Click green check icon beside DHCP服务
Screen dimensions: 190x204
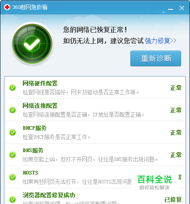pos(13,132)
